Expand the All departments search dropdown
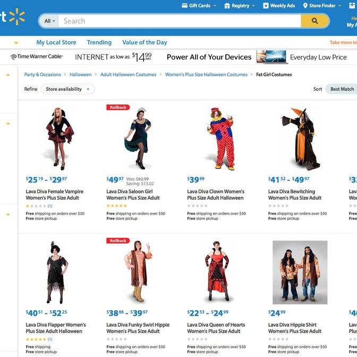The height and width of the screenshot is (357, 357). (49, 21)
